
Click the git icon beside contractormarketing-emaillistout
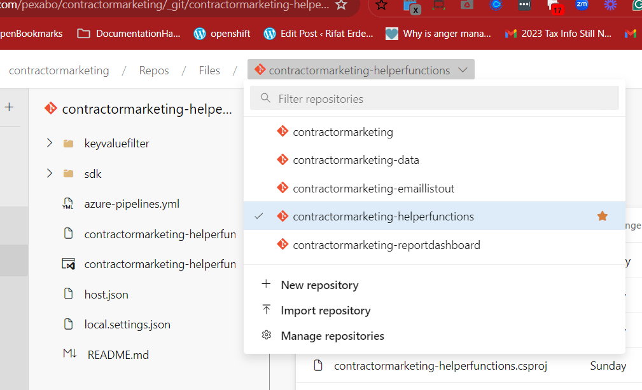(x=283, y=187)
